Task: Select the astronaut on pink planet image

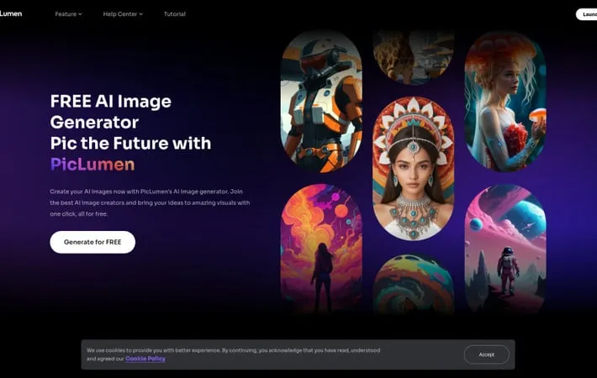Action: point(505,248)
